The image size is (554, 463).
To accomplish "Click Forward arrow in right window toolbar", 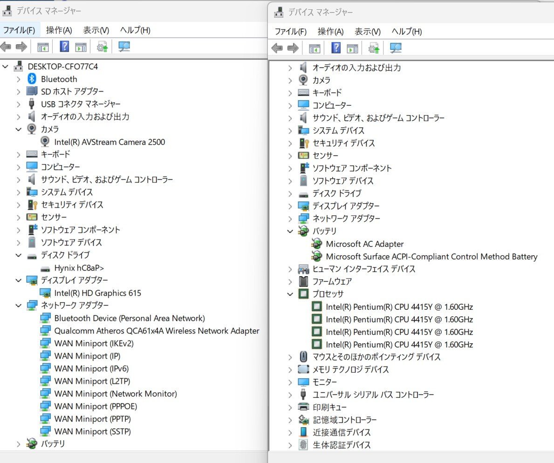I will tap(293, 48).
